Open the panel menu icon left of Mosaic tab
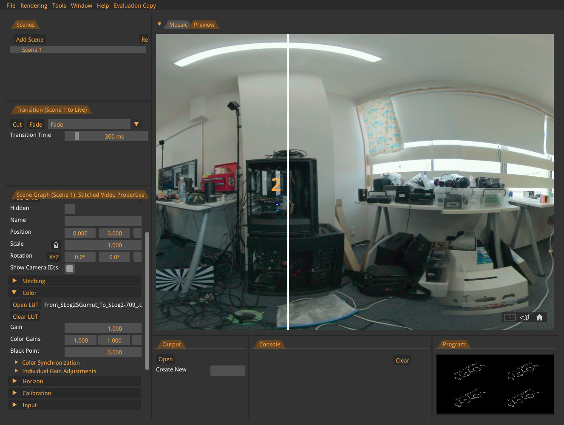Screen dimensions: 564x425 [159, 24]
